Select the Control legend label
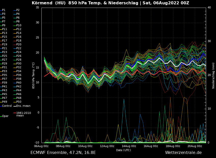 pos(7,106)
